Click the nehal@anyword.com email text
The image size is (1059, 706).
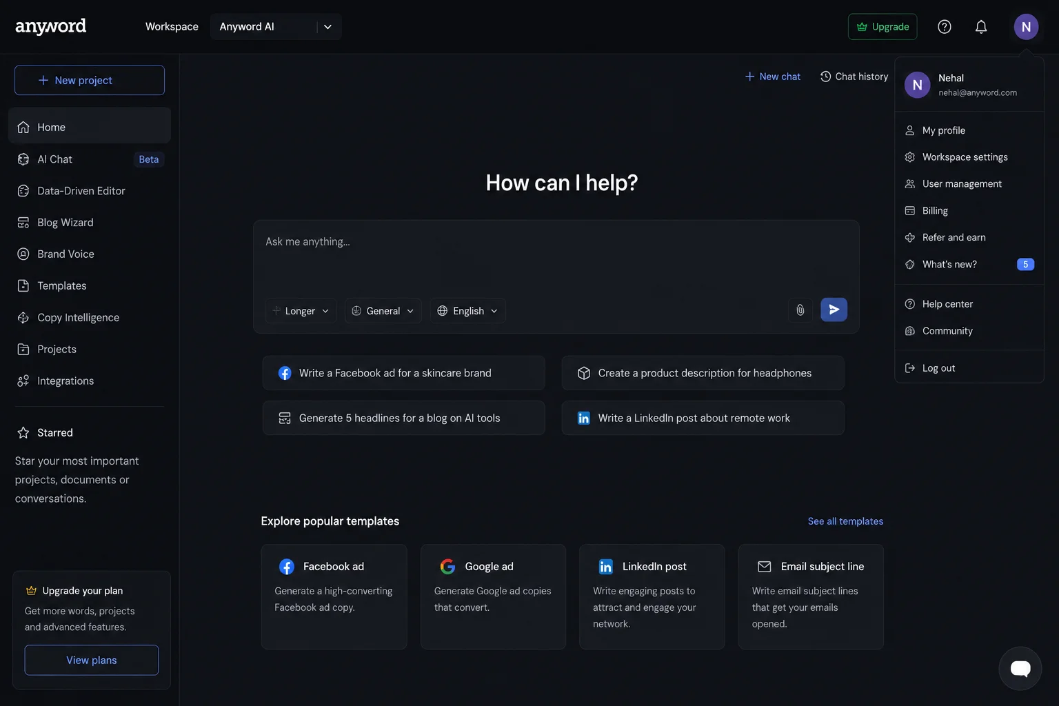pyautogui.click(x=978, y=93)
